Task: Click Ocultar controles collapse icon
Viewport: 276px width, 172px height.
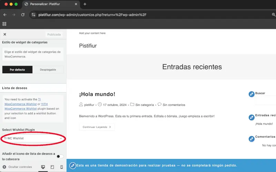Action: coord(4,167)
